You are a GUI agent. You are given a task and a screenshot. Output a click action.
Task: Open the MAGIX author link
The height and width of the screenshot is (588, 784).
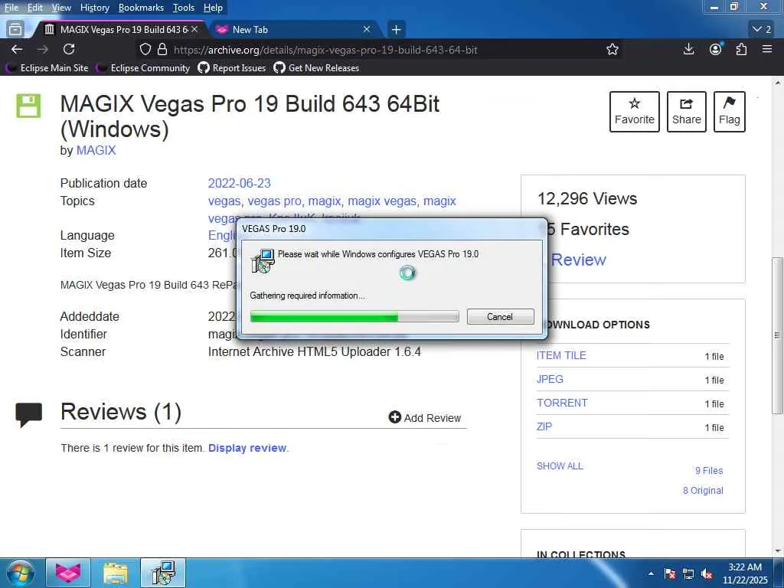tap(96, 151)
